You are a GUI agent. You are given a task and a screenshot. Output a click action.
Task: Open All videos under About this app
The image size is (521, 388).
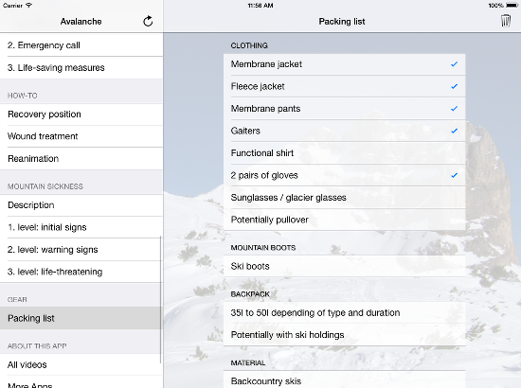click(x=81, y=364)
